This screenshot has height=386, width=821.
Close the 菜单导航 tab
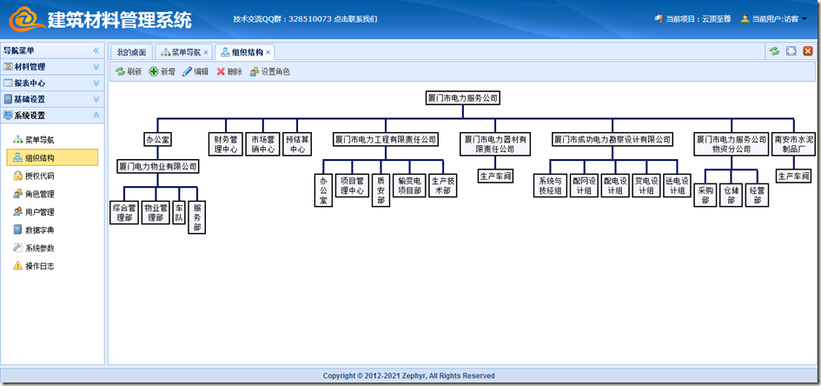[x=206, y=52]
